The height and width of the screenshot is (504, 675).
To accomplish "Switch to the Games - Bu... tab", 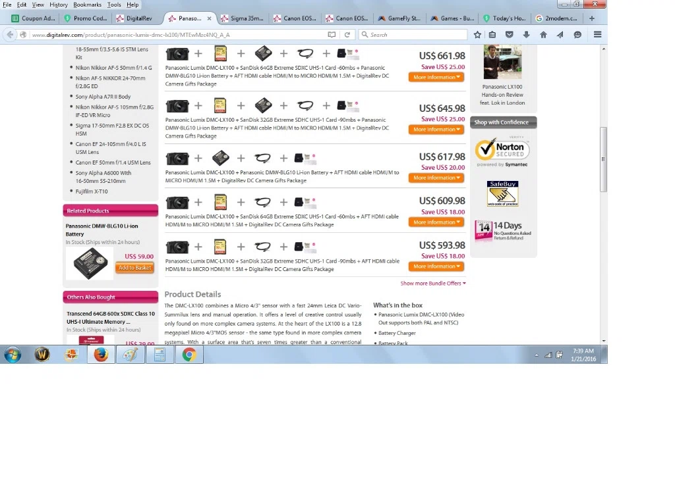I will pos(452,18).
